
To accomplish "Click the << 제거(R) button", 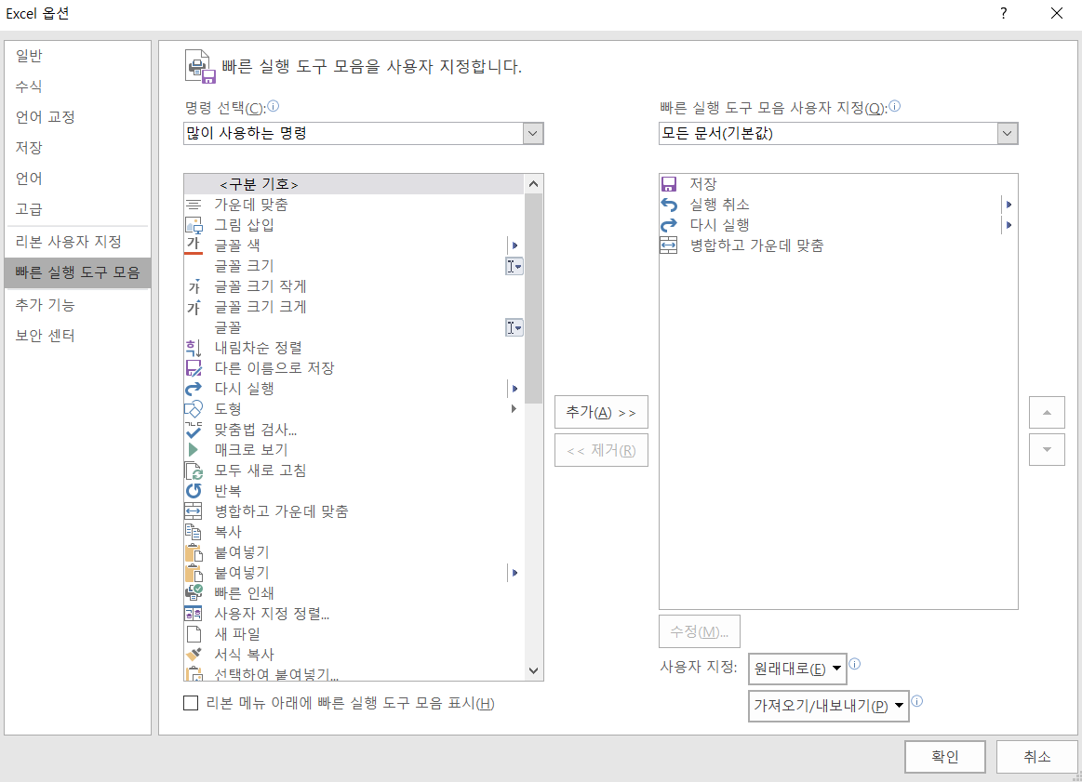I will point(601,450).
